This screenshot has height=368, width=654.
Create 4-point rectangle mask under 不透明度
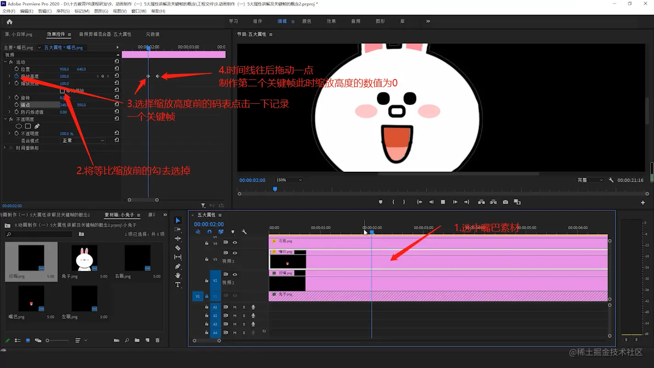pyautogui.click(x=28, y=126)
